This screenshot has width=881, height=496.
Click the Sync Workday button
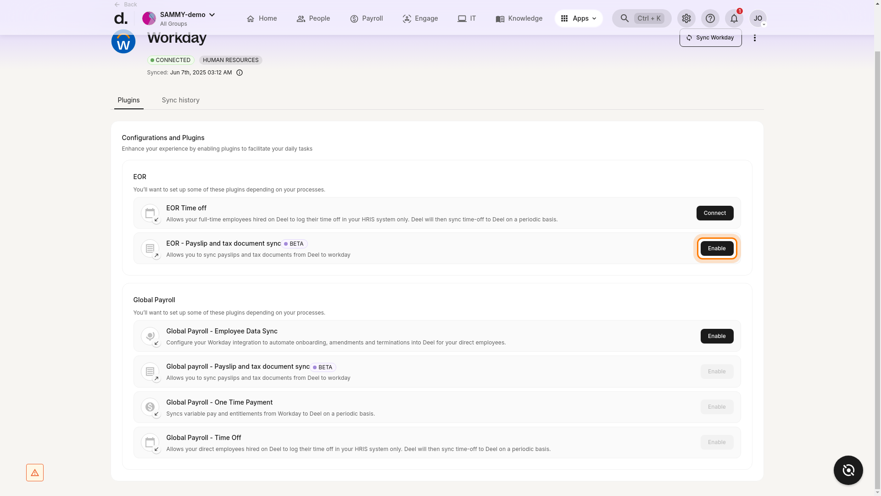pyautogui.click(x=710, y=38)
